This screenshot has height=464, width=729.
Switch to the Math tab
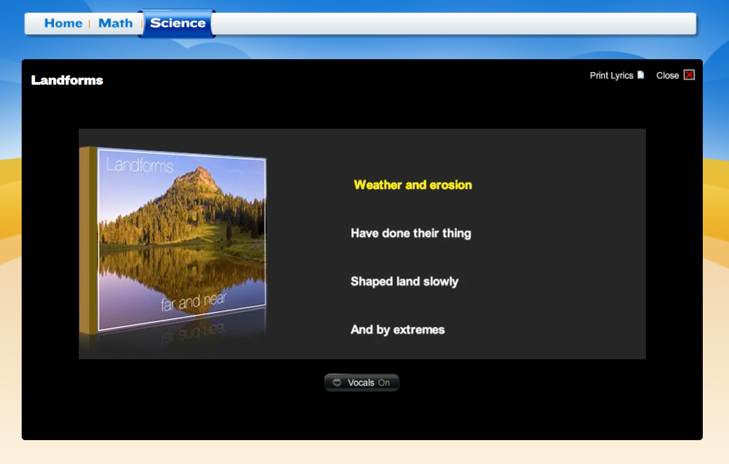tap(115, 23)
